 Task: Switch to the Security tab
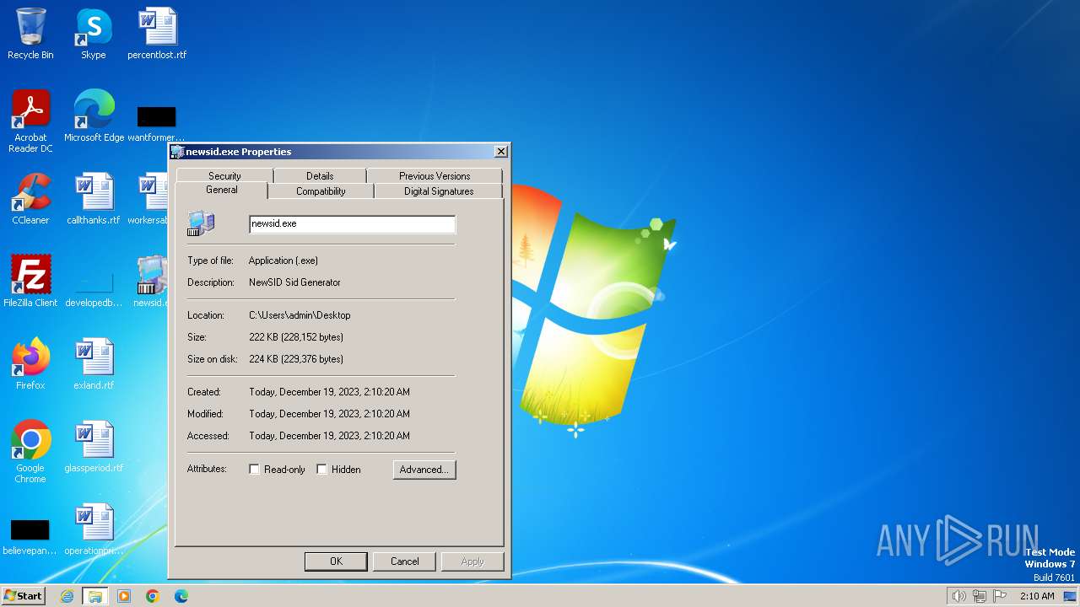[224, 176]
